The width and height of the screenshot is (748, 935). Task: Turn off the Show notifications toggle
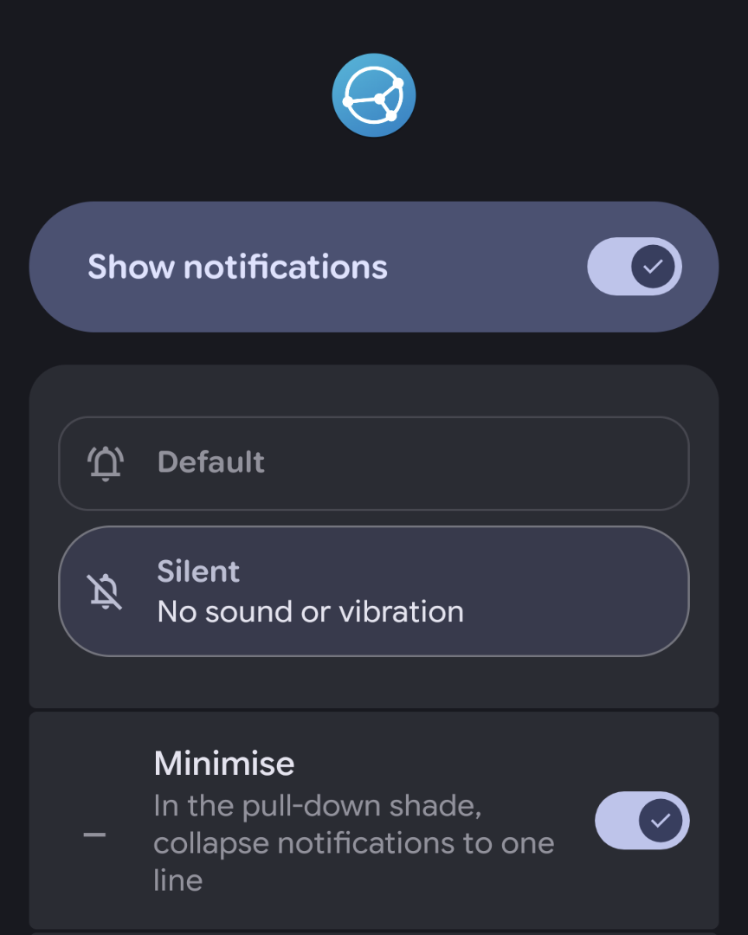[635, 267]
